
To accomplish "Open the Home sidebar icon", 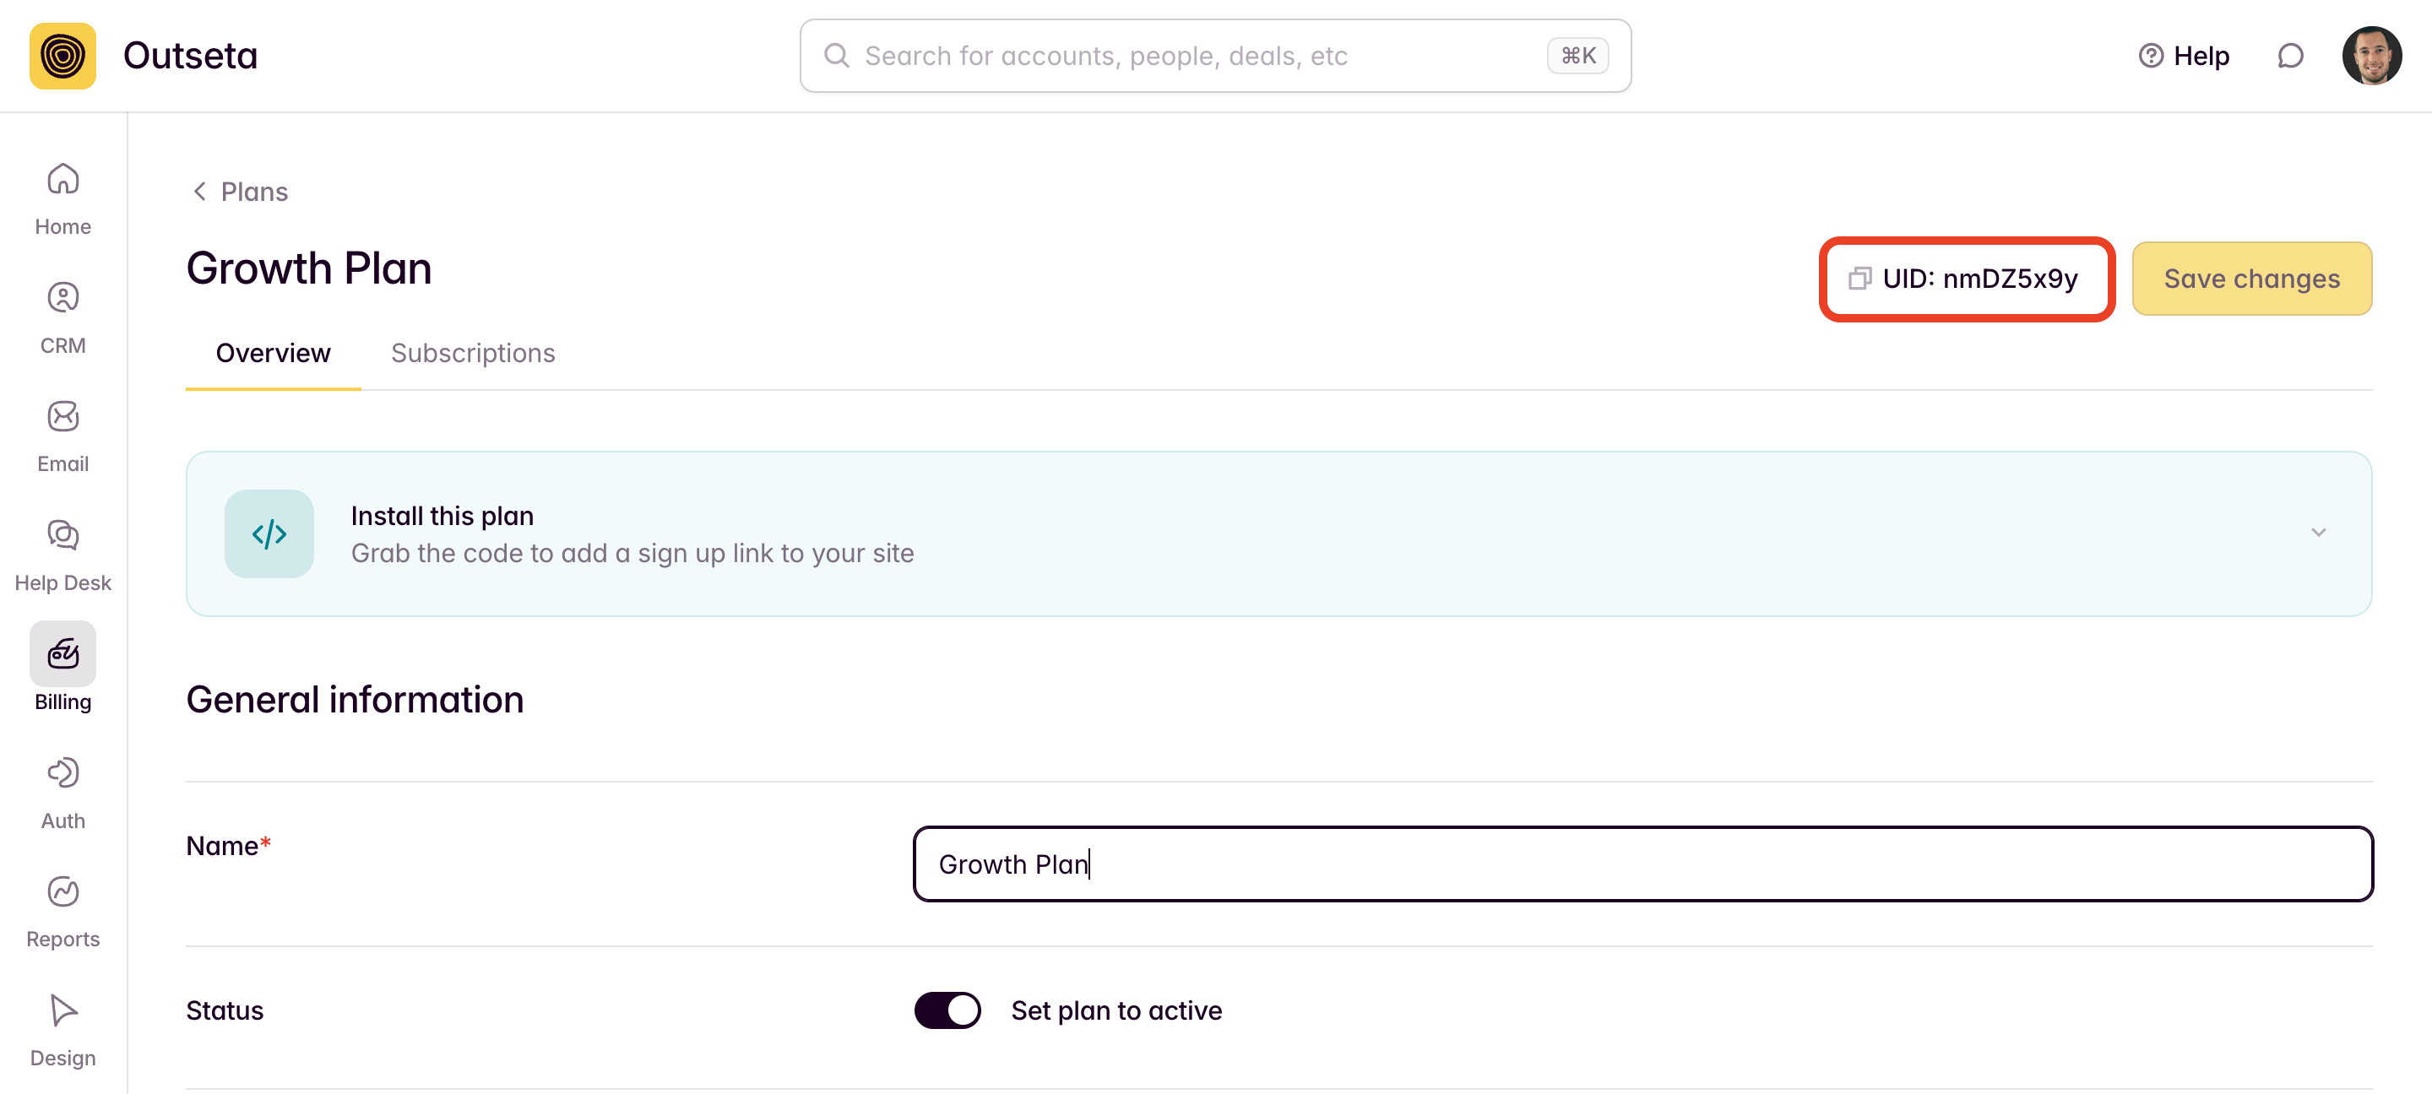I will pyautogui.click(x=62, y=179).
